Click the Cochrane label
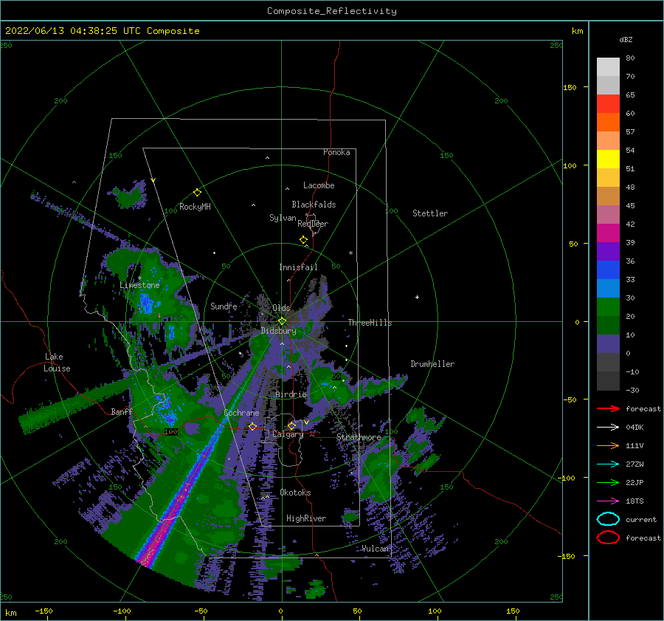Viewport: 664px width, 621px height. tap(241, 413)
